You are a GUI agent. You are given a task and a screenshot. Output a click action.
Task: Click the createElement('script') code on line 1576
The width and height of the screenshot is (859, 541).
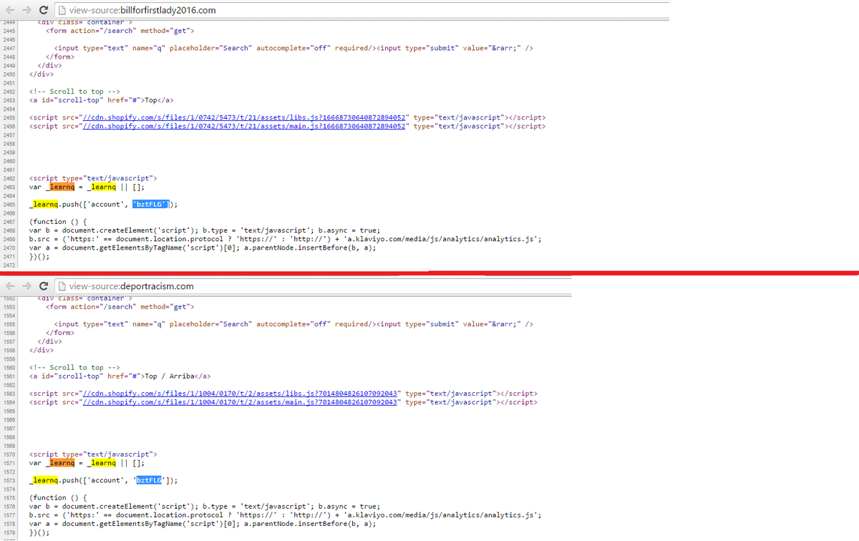click(205, 507)
